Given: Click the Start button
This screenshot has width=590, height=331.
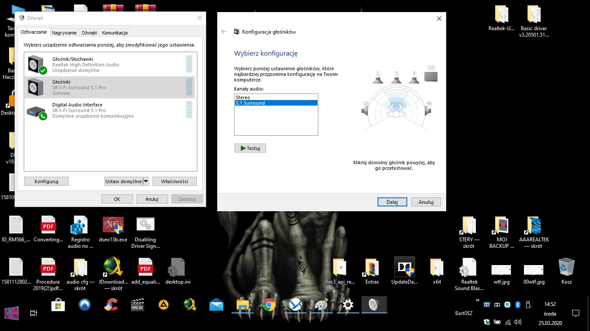Looking at the screenshot, I should 11,313.
